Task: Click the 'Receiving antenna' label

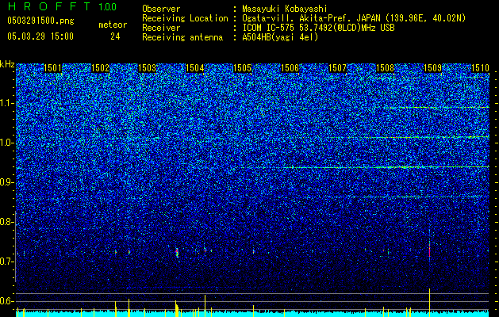Action: (182, 37)
